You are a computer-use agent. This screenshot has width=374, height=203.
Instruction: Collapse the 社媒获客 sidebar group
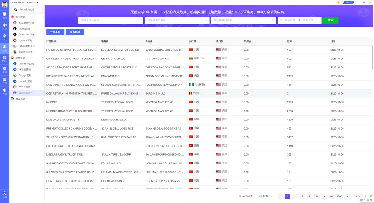(43, 58)
